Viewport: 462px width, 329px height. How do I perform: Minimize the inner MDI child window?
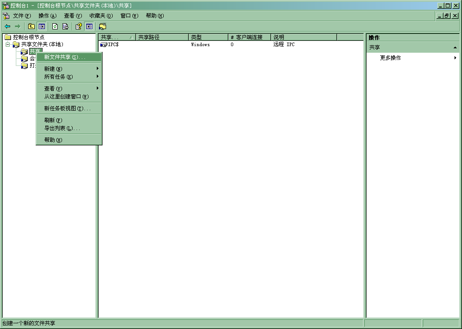click(440, 16)
